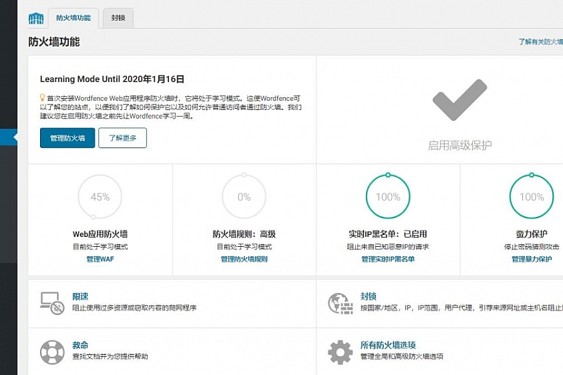Click the blocking (封锁) globe wall icon
The width and height of the screenshot is (563, 375).
pyautogui.click(x=340, y=304)
